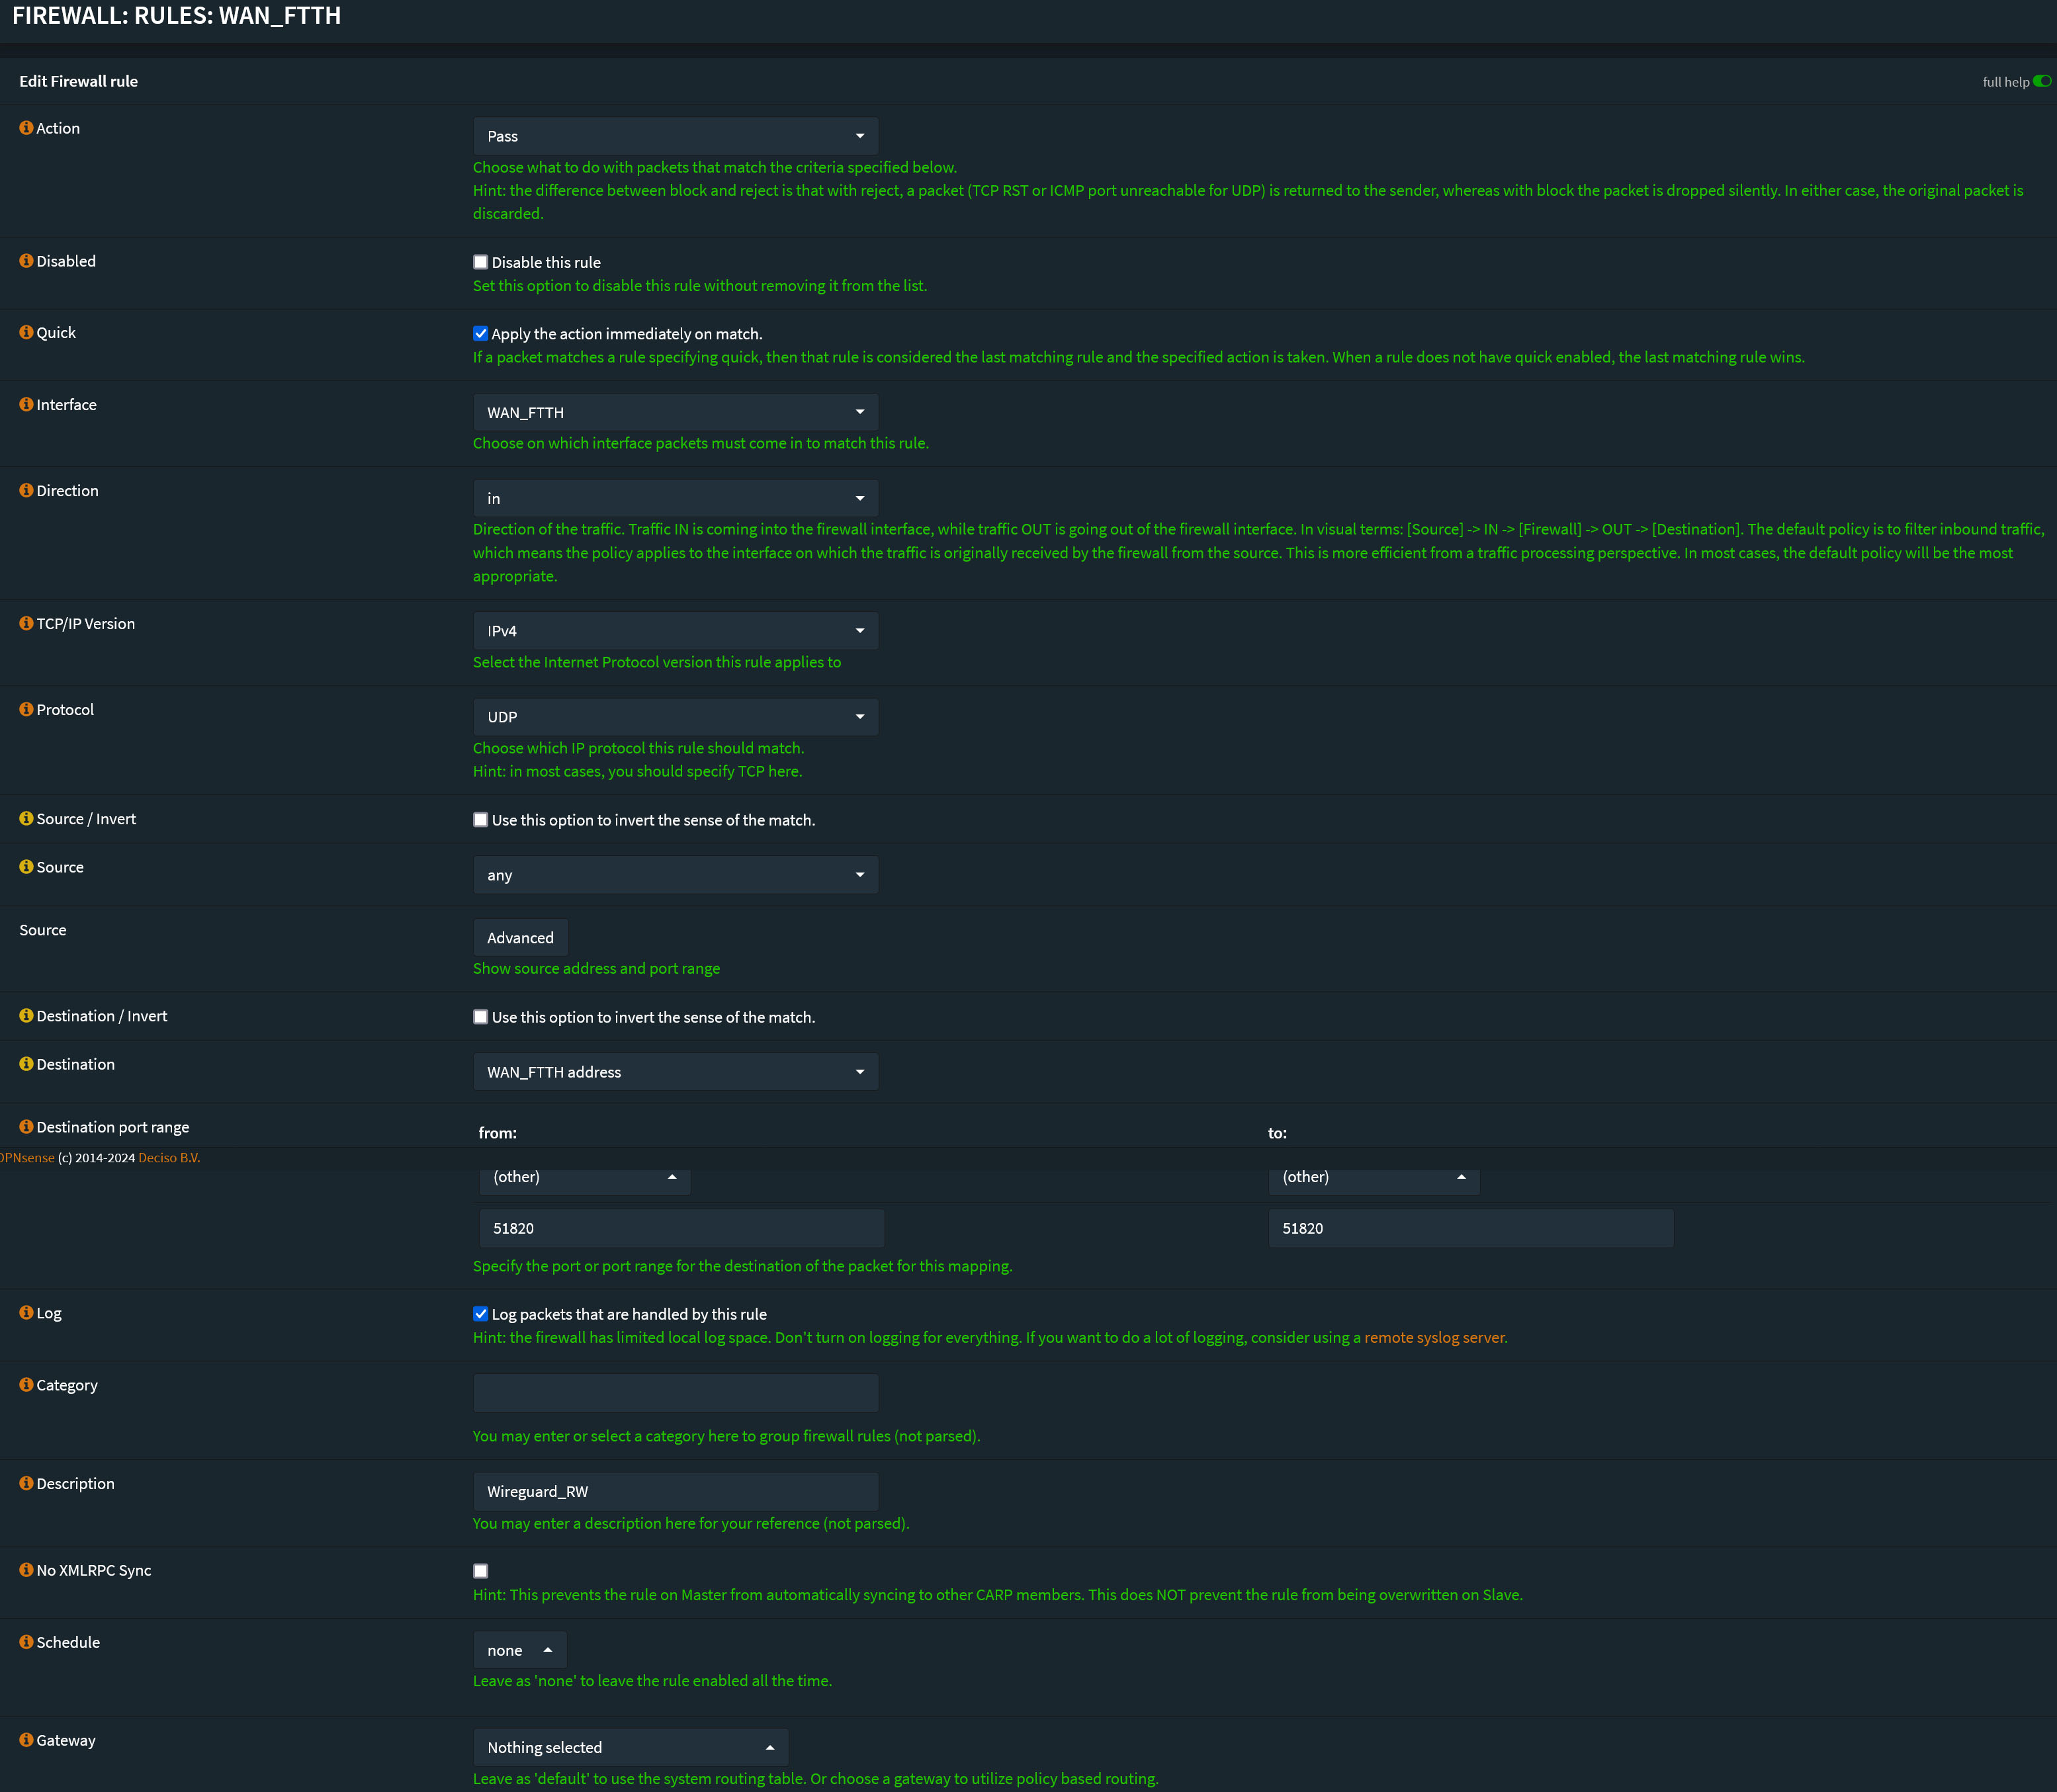Check the Disable this rule checkbox
This screenshot has width=2057, height=1792.
(x=481, y=262)
